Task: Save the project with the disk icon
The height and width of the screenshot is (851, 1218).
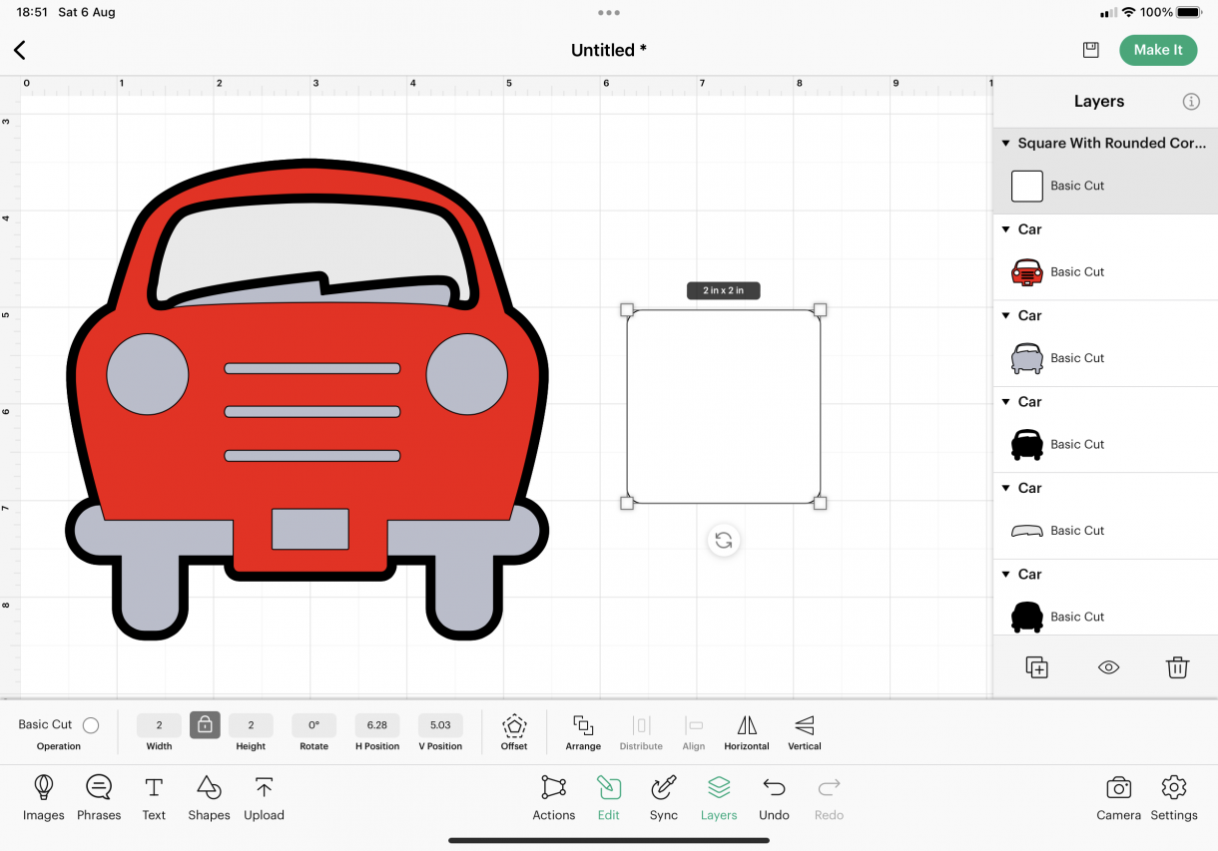Action: pos(1091,50)
